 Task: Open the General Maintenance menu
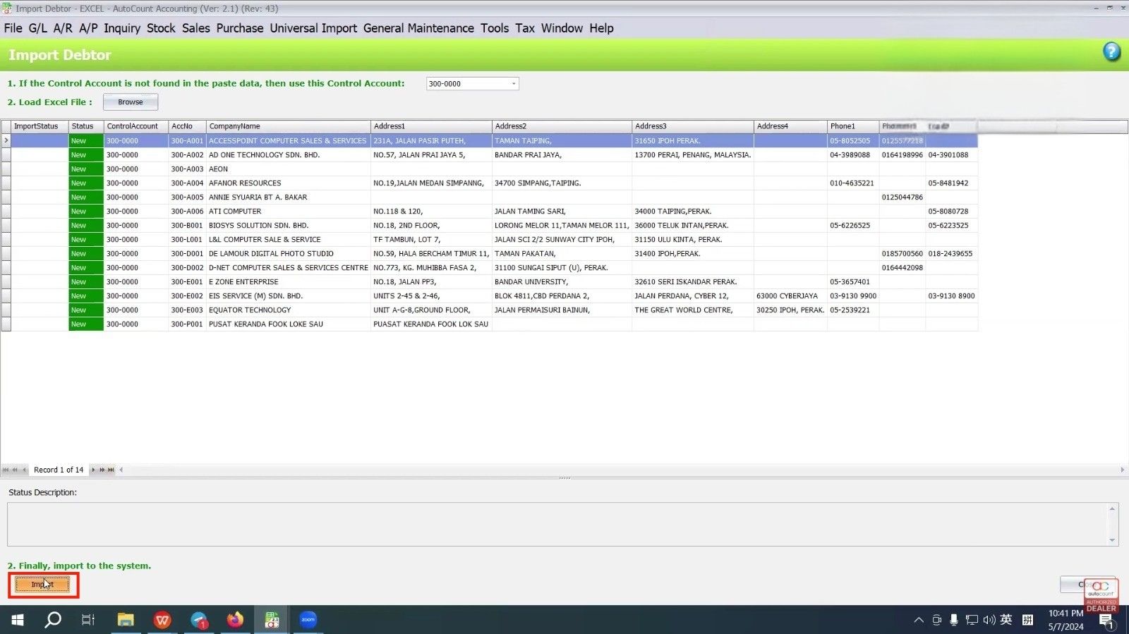418,28
